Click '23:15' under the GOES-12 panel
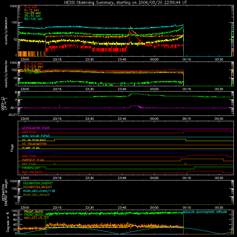This screenshot has height=237, width=237. coord(57,119)
